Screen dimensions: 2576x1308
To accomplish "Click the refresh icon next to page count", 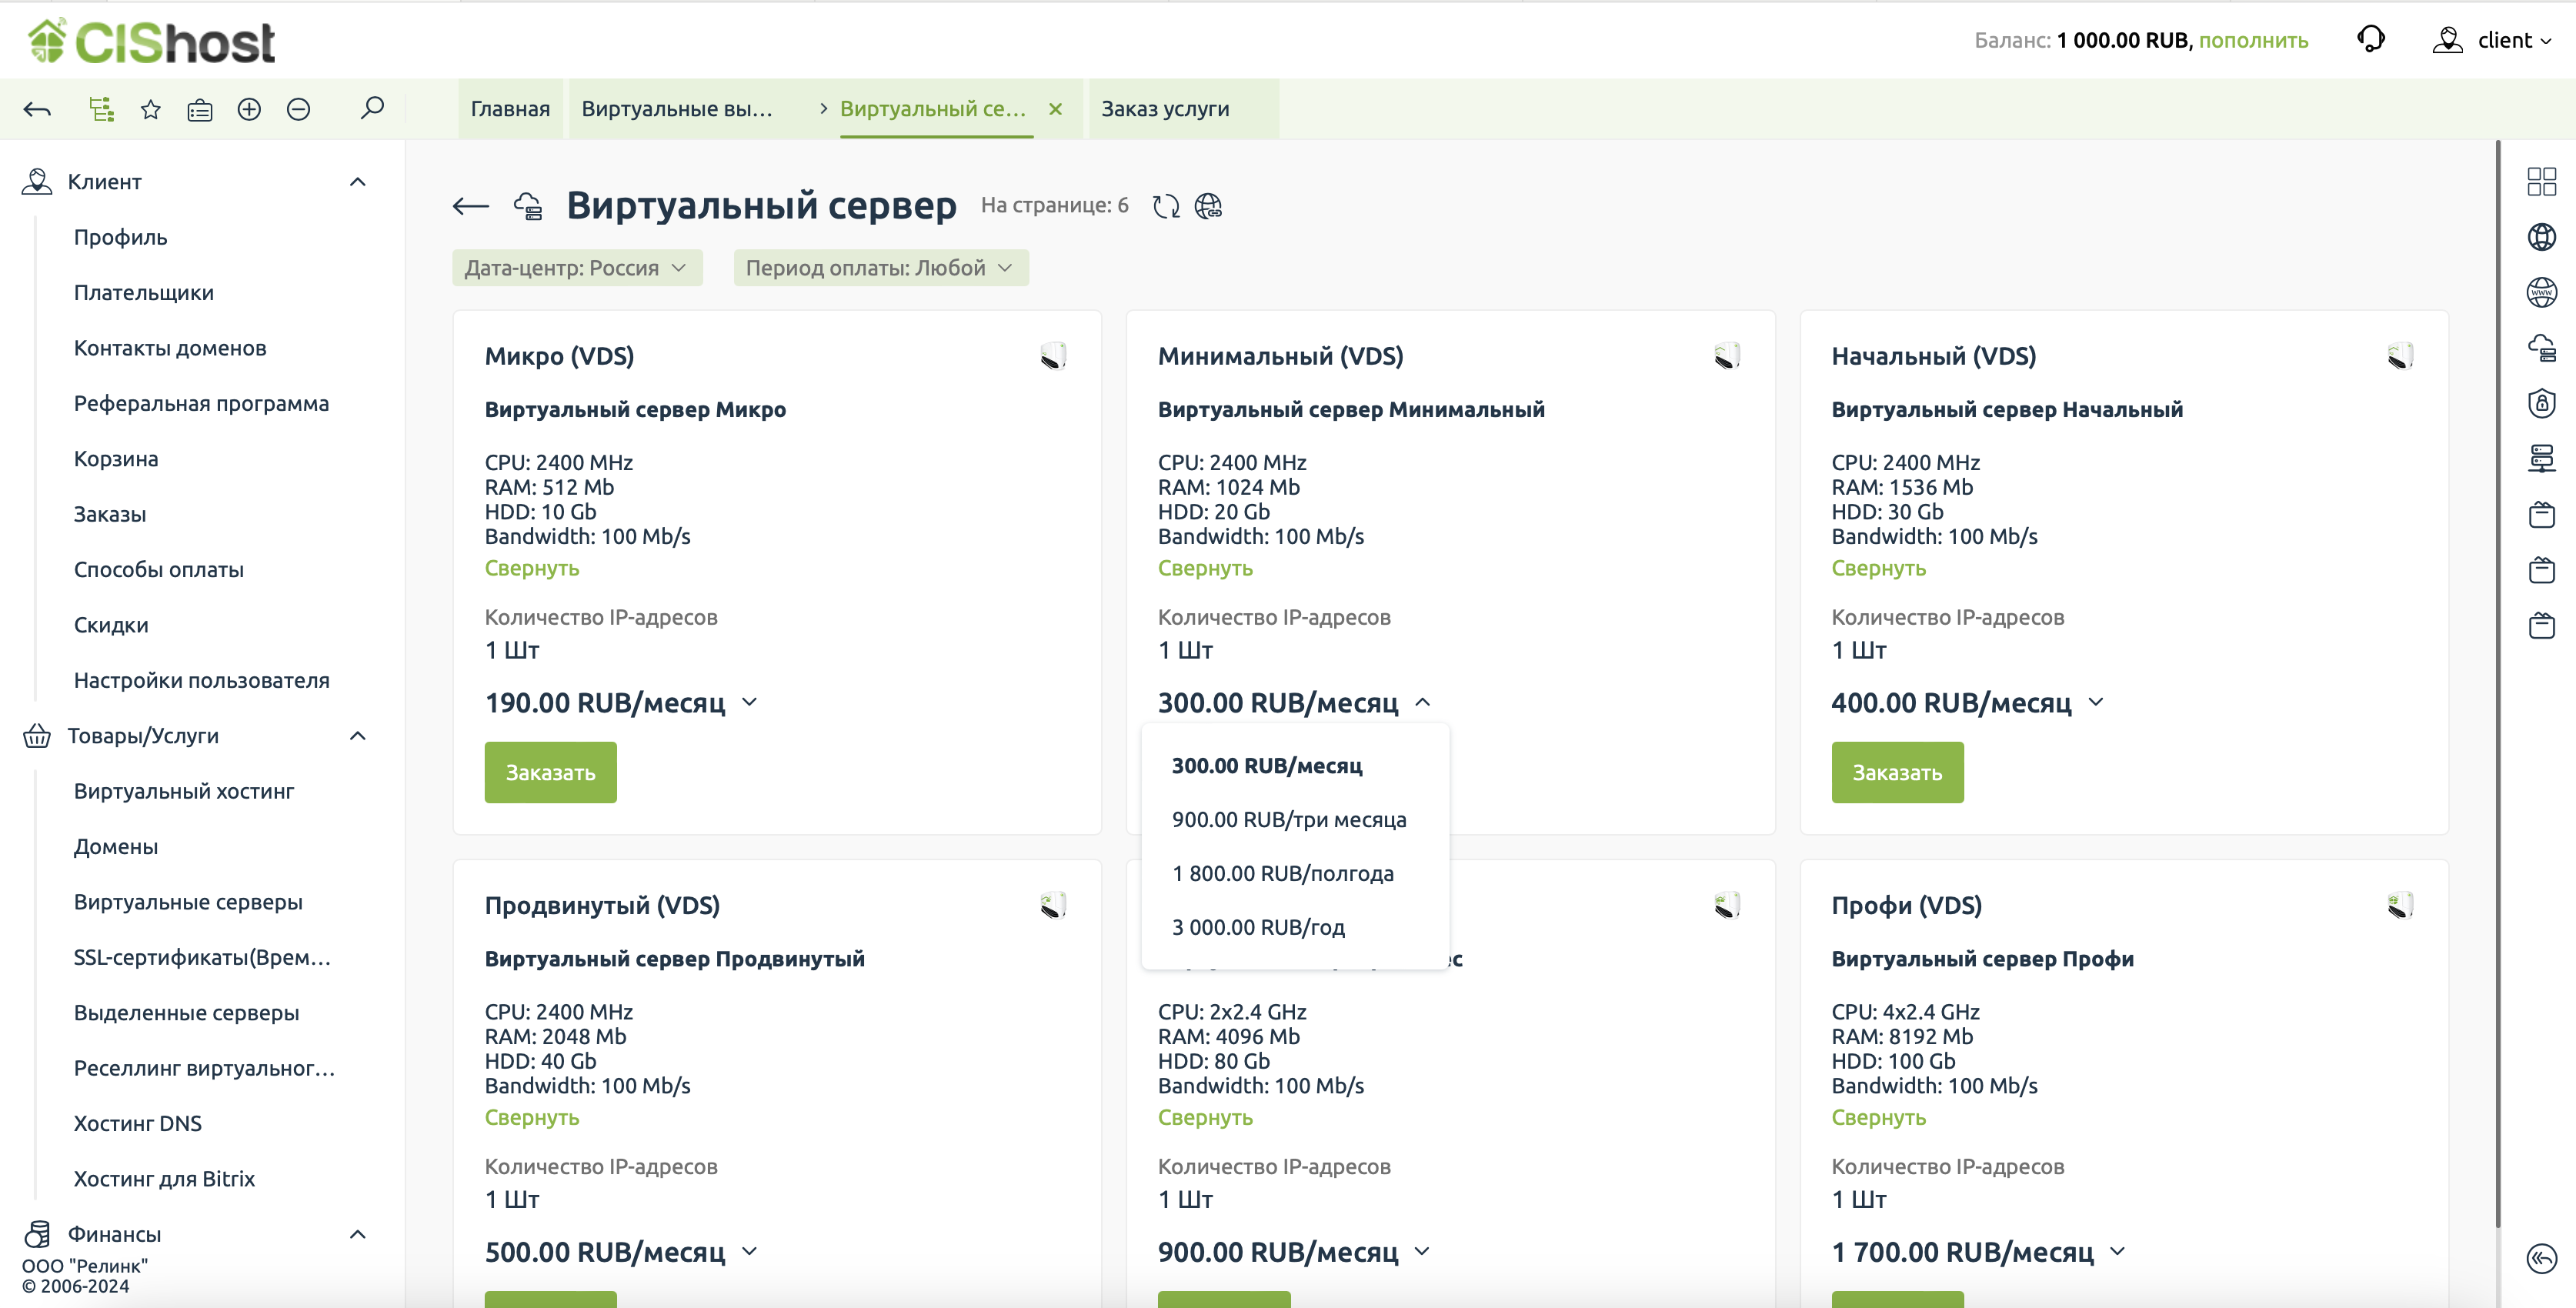I will 1166,206.
